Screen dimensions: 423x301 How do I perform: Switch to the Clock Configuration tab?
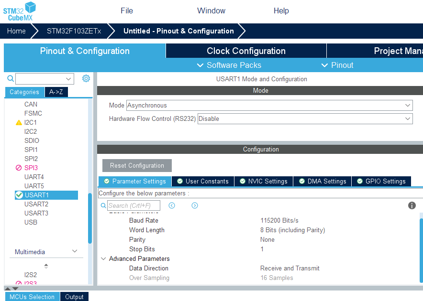pyautogui.click(x=246, y=51)
